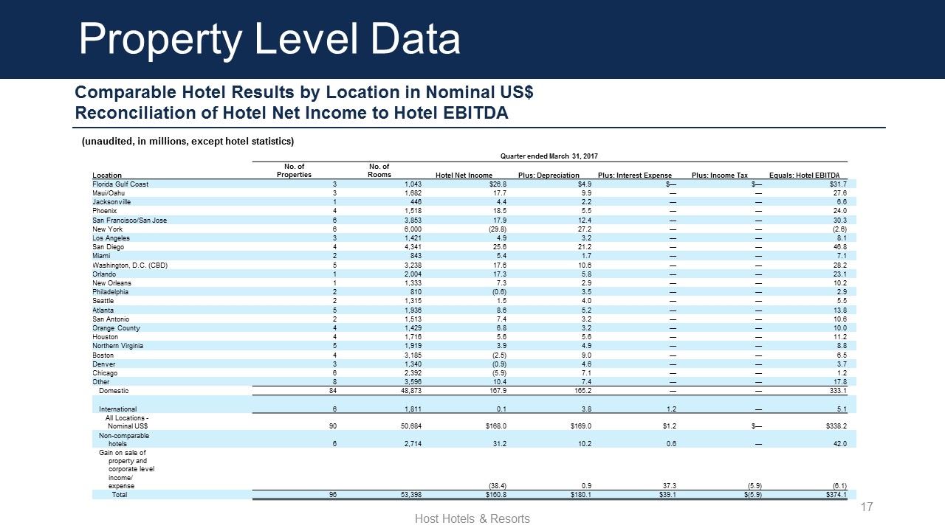Click the slide page number '17'
This screenshot has height=531, width=945.
(867, 507)
